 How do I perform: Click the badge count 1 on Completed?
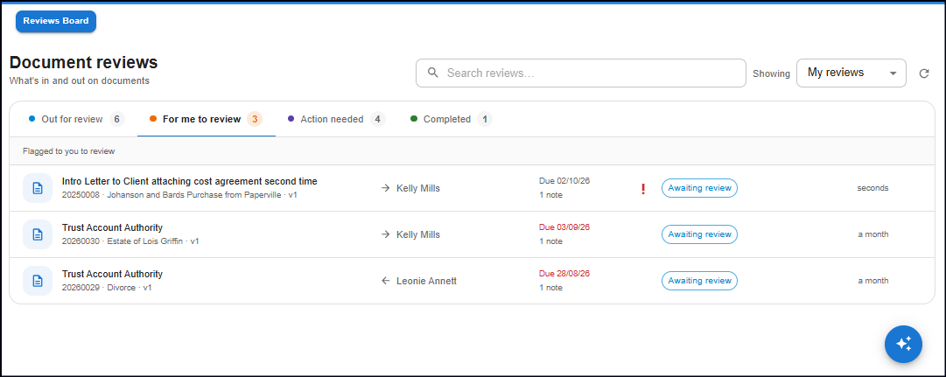[485, 120]
